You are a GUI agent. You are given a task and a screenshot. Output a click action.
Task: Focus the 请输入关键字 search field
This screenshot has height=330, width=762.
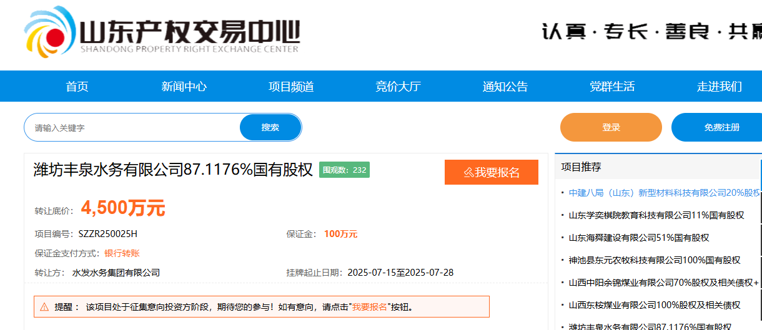(x=132, y=127)
